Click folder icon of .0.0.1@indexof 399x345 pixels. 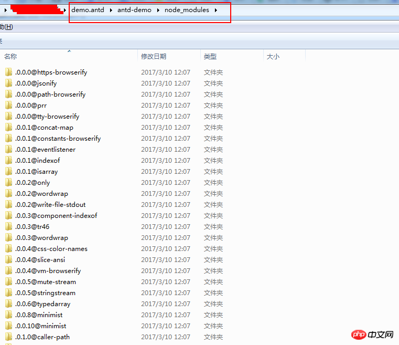8,160
